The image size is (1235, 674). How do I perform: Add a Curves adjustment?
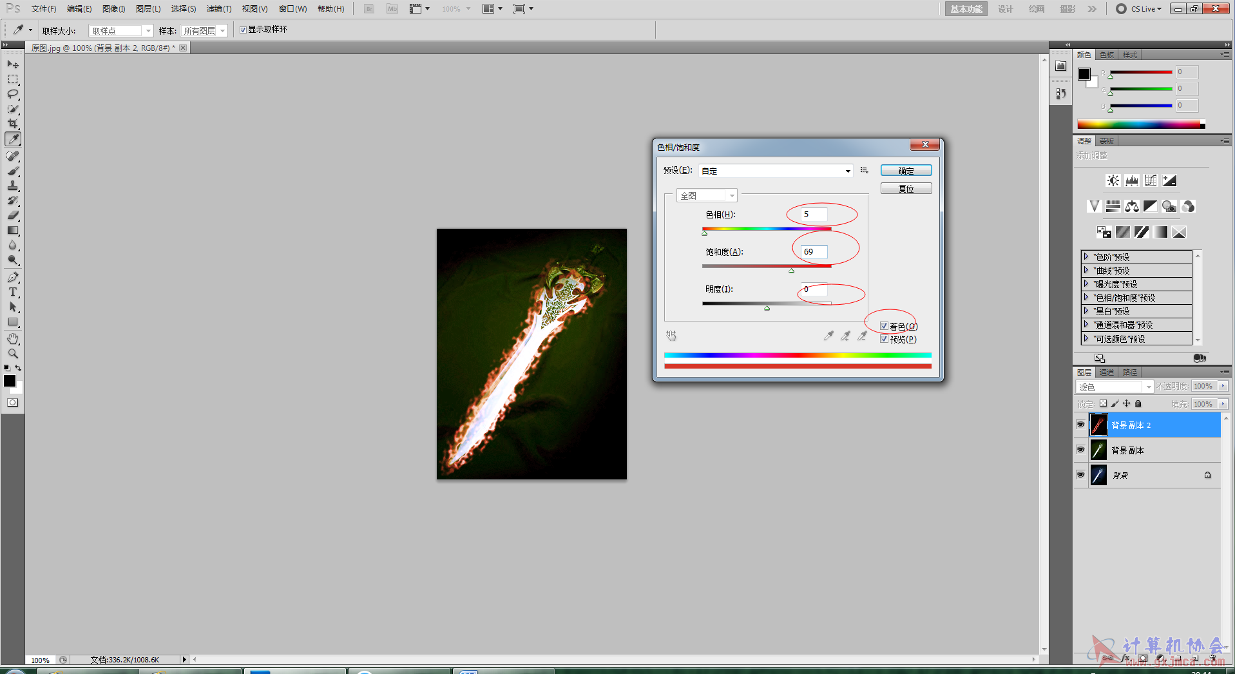1150,180
